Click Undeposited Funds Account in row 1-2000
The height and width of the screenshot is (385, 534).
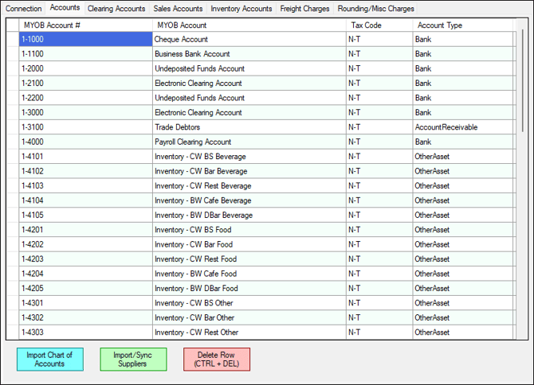[x=249, y=68]
